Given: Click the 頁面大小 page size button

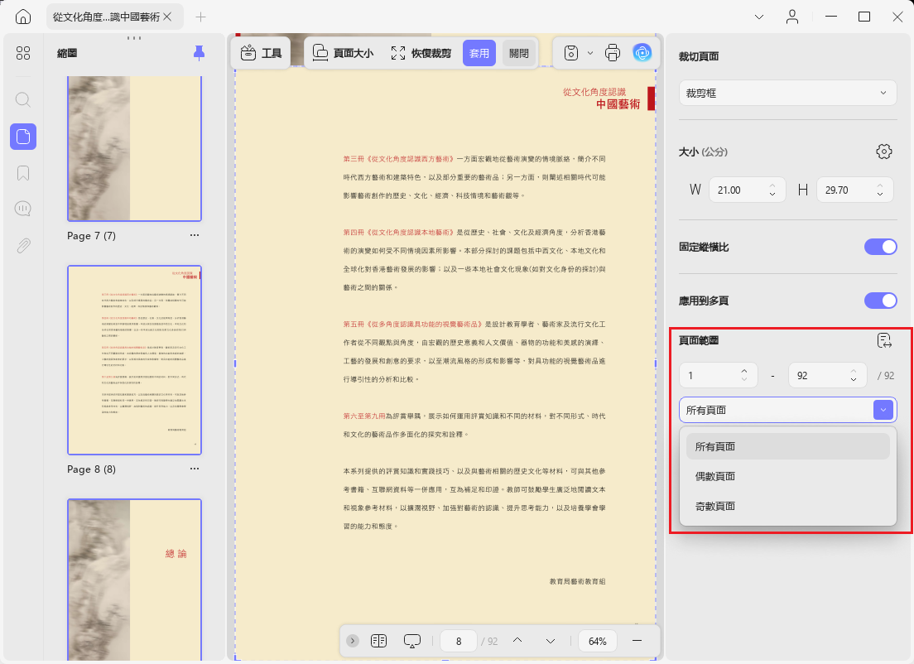Looking at the screenshot, I should 343,53.
